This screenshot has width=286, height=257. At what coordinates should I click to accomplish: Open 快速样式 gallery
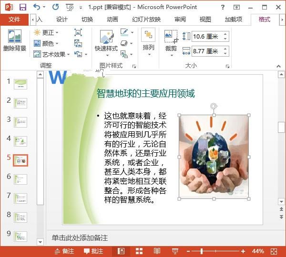click(106, 43)
